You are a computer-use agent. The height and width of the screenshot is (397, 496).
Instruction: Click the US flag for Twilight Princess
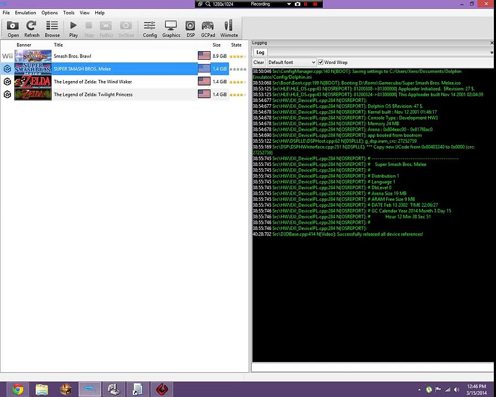[204, 94]
